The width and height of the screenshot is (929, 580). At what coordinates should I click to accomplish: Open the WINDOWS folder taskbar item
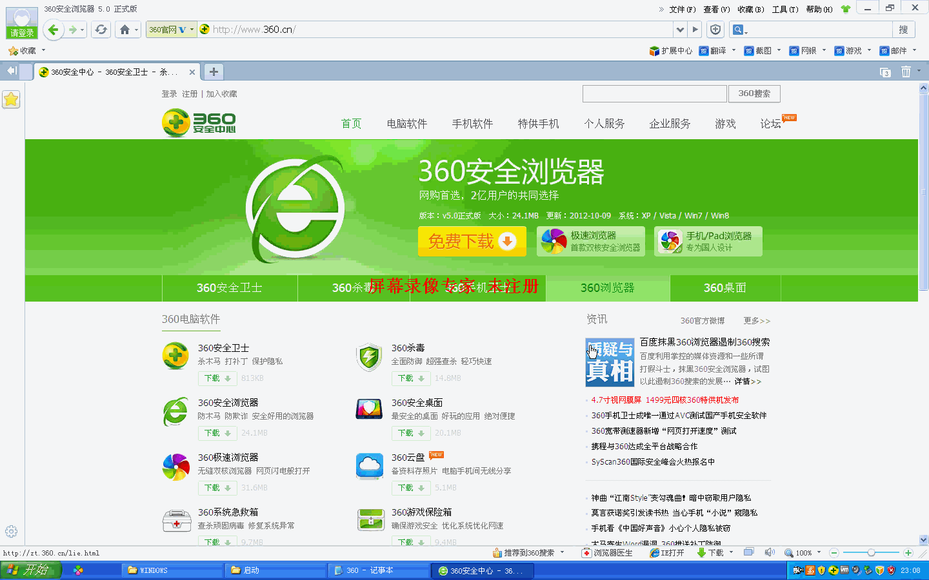(x=172, y=570)
